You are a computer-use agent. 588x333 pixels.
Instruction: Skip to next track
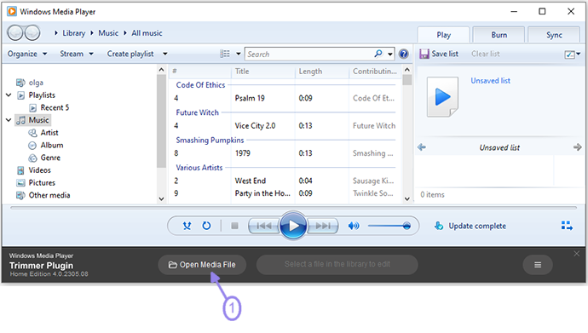pyautogui.click(x=322, y=226)
